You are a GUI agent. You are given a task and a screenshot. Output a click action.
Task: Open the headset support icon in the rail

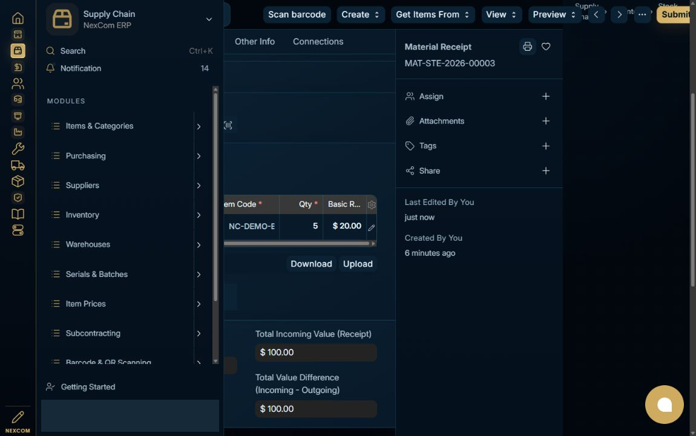point(18,99)
